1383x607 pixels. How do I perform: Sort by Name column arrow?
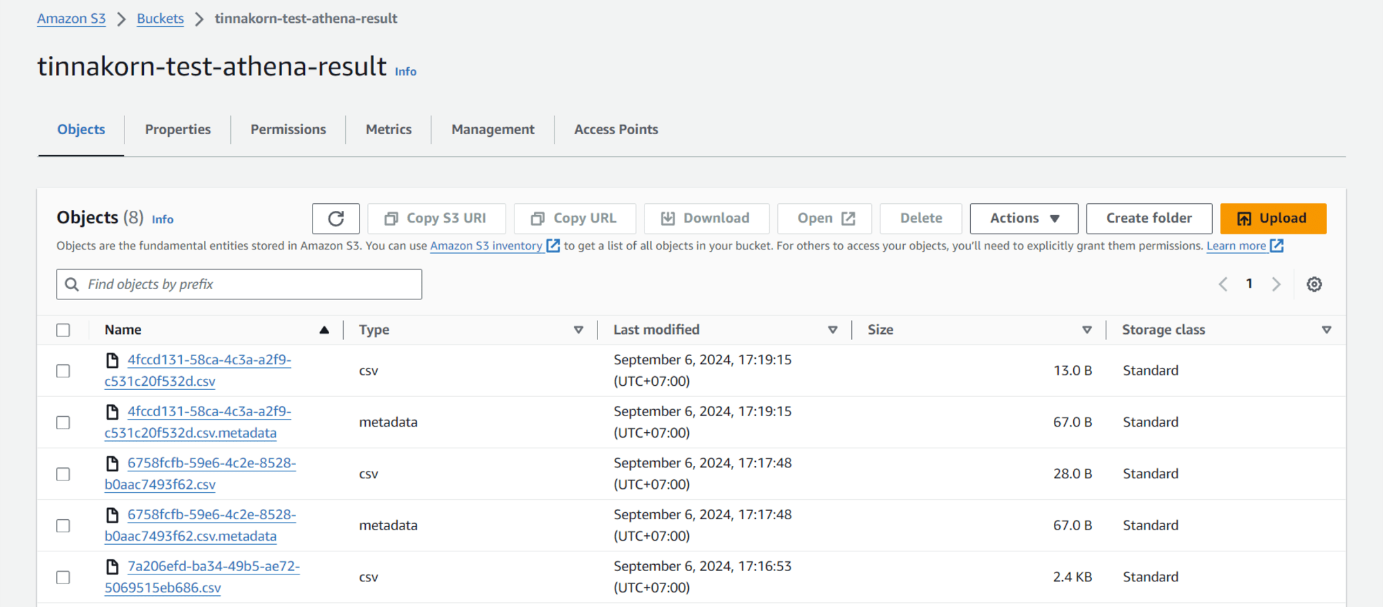324,330
